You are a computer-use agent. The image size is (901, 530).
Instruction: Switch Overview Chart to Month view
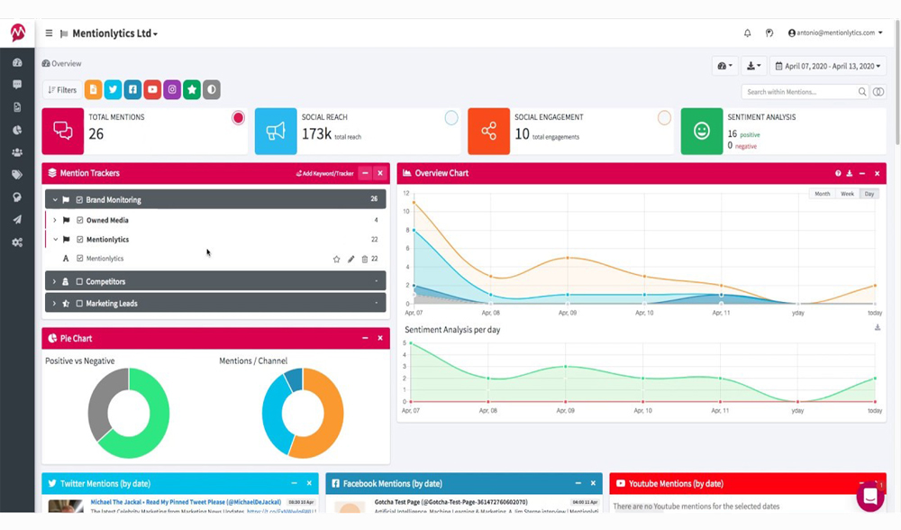tap(823, 194)
